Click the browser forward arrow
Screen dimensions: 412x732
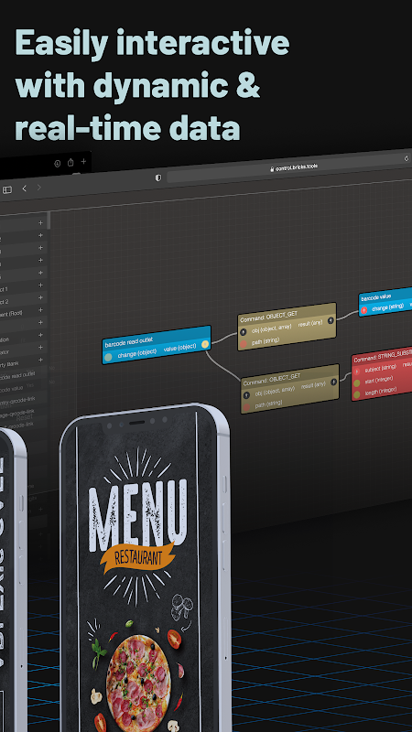(39, 188)
